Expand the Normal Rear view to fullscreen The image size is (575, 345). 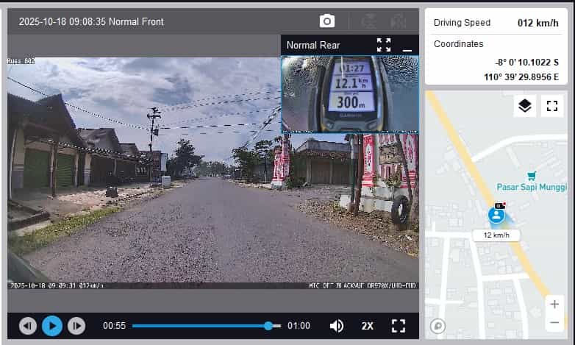384,45
